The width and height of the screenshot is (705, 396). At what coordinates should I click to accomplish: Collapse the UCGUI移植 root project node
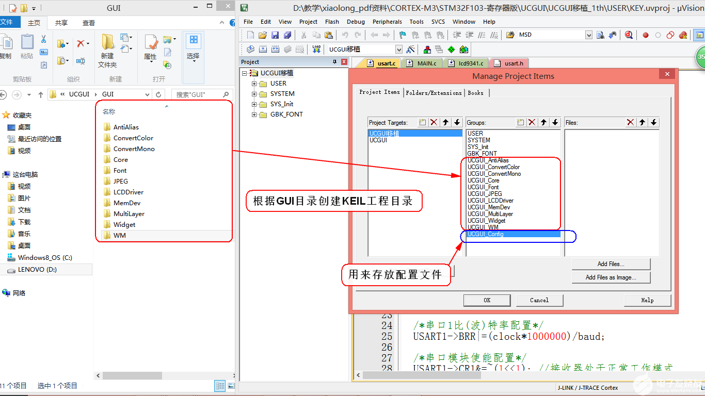pos(245,73)
